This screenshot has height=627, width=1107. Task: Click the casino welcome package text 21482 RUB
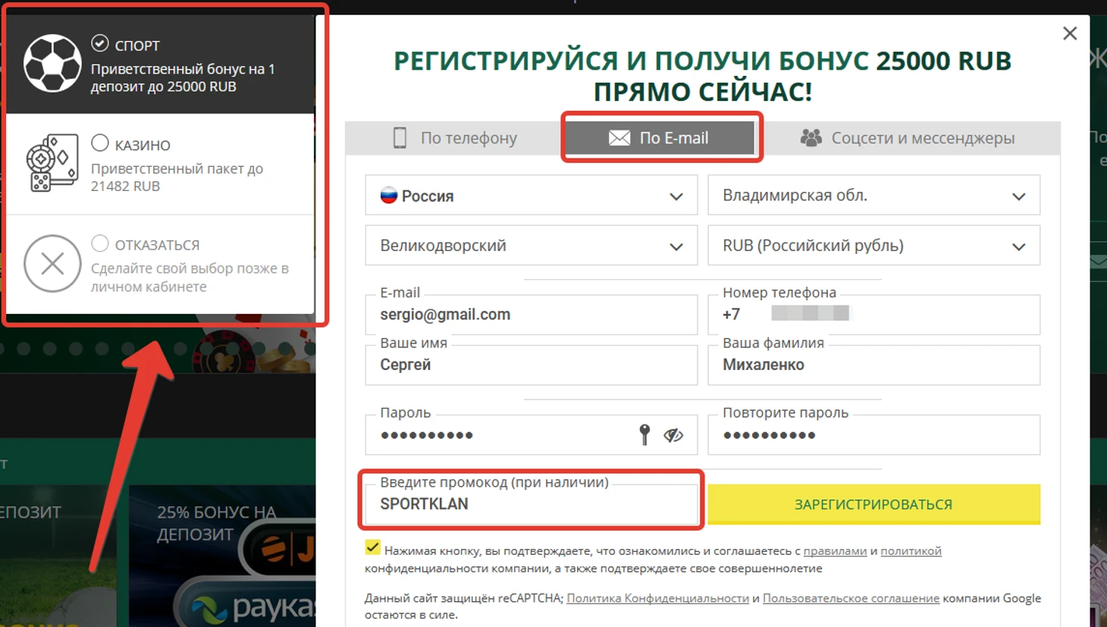(x=177, y=177)
